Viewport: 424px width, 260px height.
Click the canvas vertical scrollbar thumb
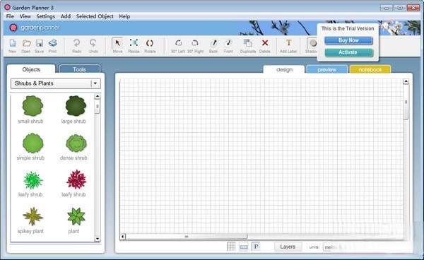[x=406, y=102]
